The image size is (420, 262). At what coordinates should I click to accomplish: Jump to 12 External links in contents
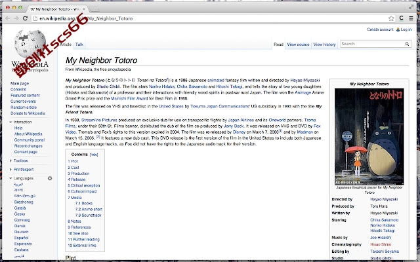[82, 245]
